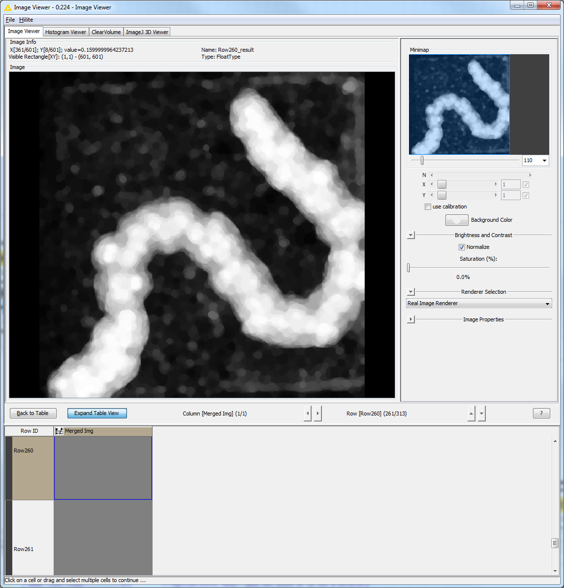This screenshot has width=564, height=588.
Task: Select the Row261 image cell
Action: click(x=103, y=537)
